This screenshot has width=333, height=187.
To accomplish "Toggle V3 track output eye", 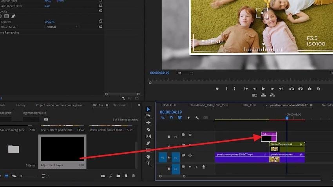I will pyautogui.click(x=190, y=135).
